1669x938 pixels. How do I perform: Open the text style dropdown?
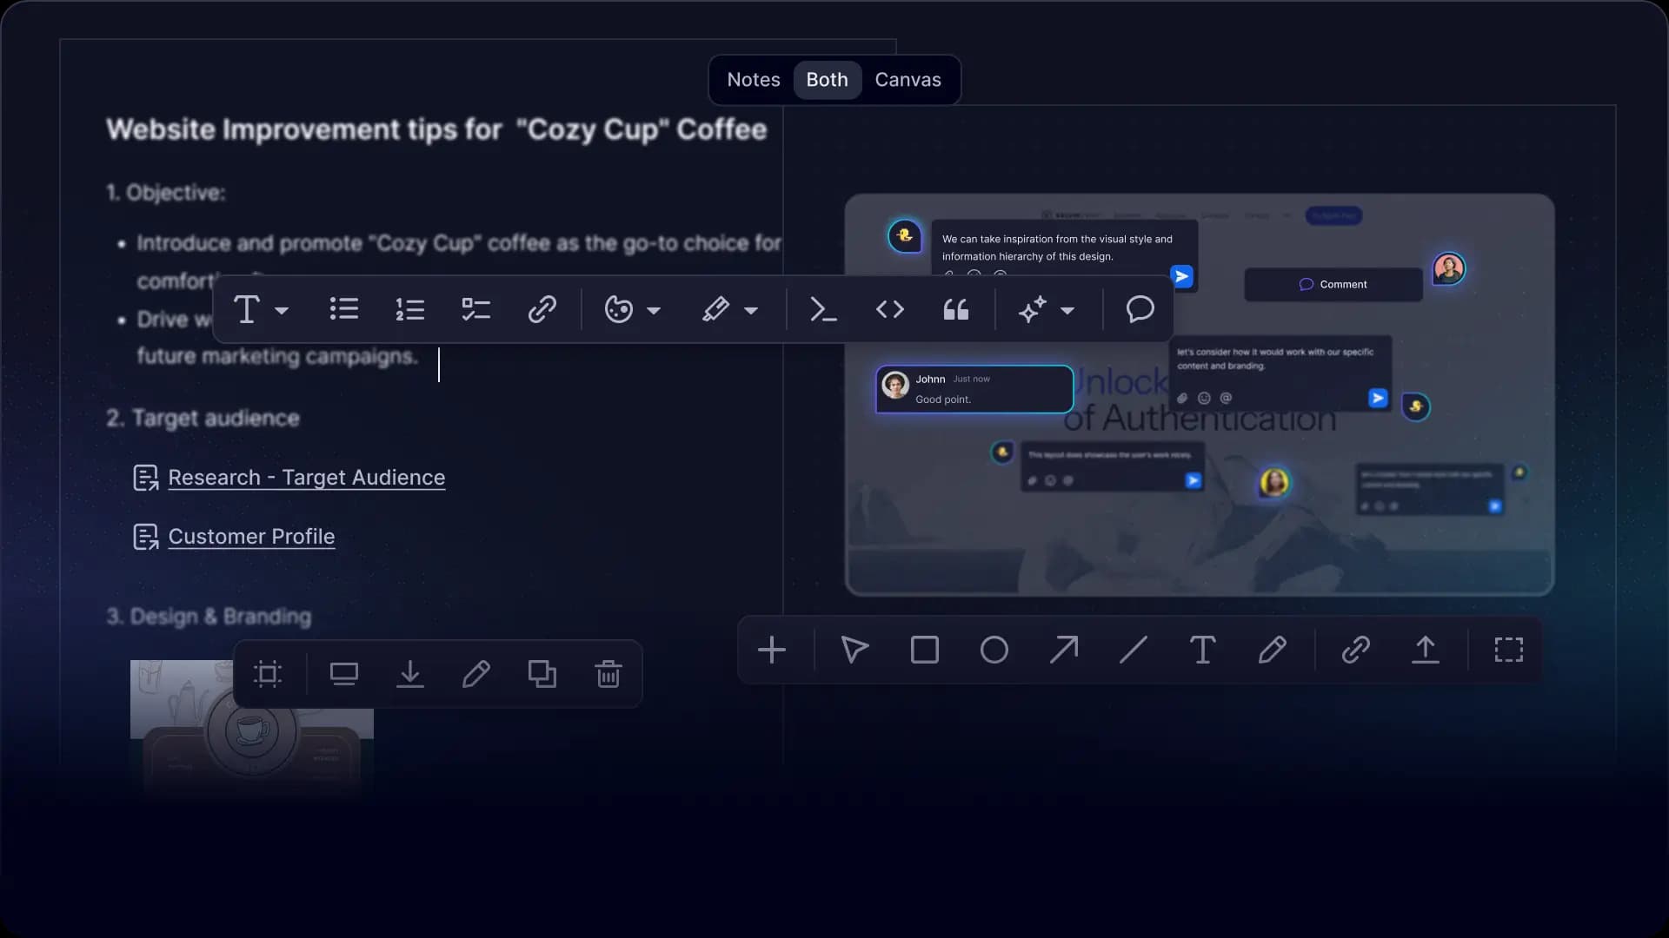pyautogui.click(x=281, y=310)
